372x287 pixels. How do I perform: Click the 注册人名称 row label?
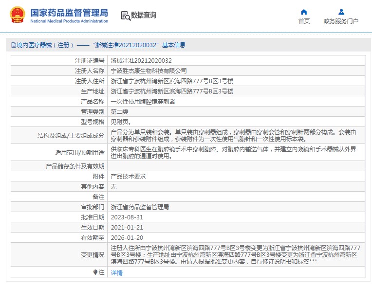click(90, 71)
